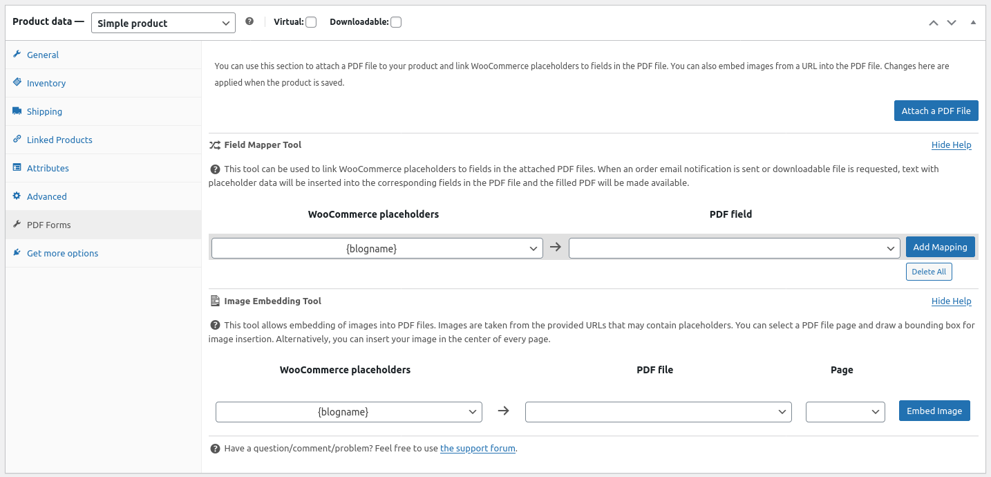Click the Add Mapping button
The height and width of the screenshot is (477, 991).
(x=940, y=247)
